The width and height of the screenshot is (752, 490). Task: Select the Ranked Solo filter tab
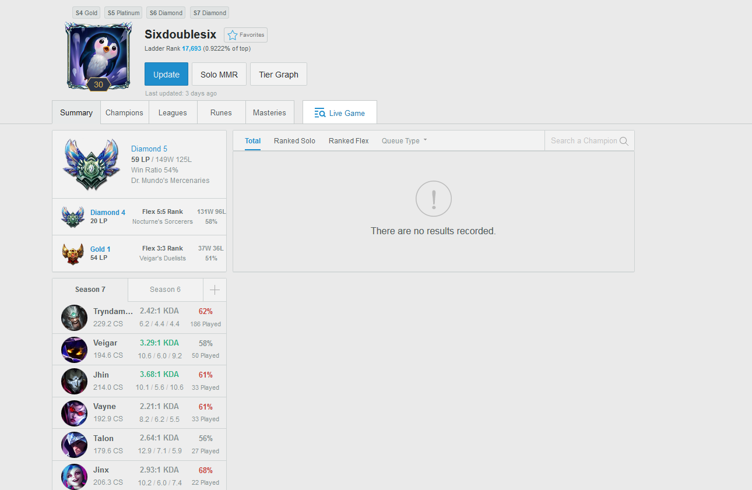coord(294,141)
